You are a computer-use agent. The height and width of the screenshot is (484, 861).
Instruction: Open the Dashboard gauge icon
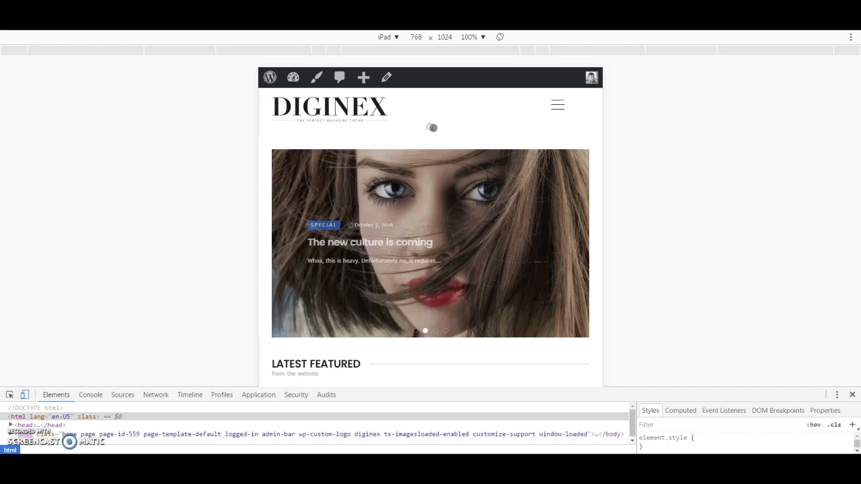pos(293,77)
